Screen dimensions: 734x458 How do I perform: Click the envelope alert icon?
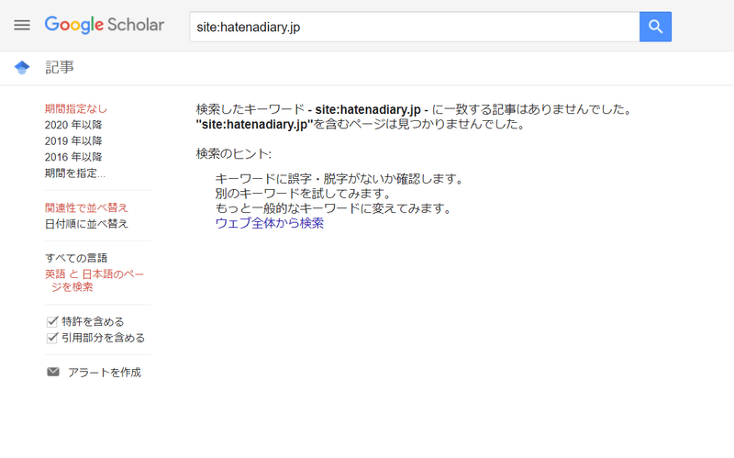[x=53, y=372]
